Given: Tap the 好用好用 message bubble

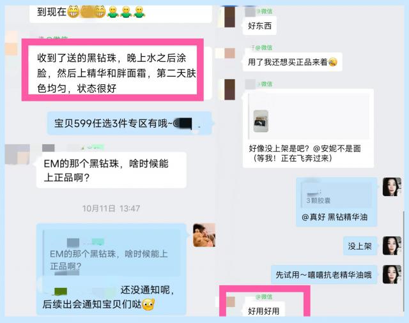Looking at the screenshot, I should coord(264,310).
